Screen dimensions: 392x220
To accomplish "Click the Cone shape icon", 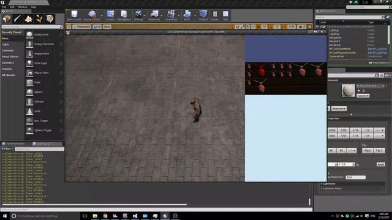I will pyautogui.click(x=29, y=111).
